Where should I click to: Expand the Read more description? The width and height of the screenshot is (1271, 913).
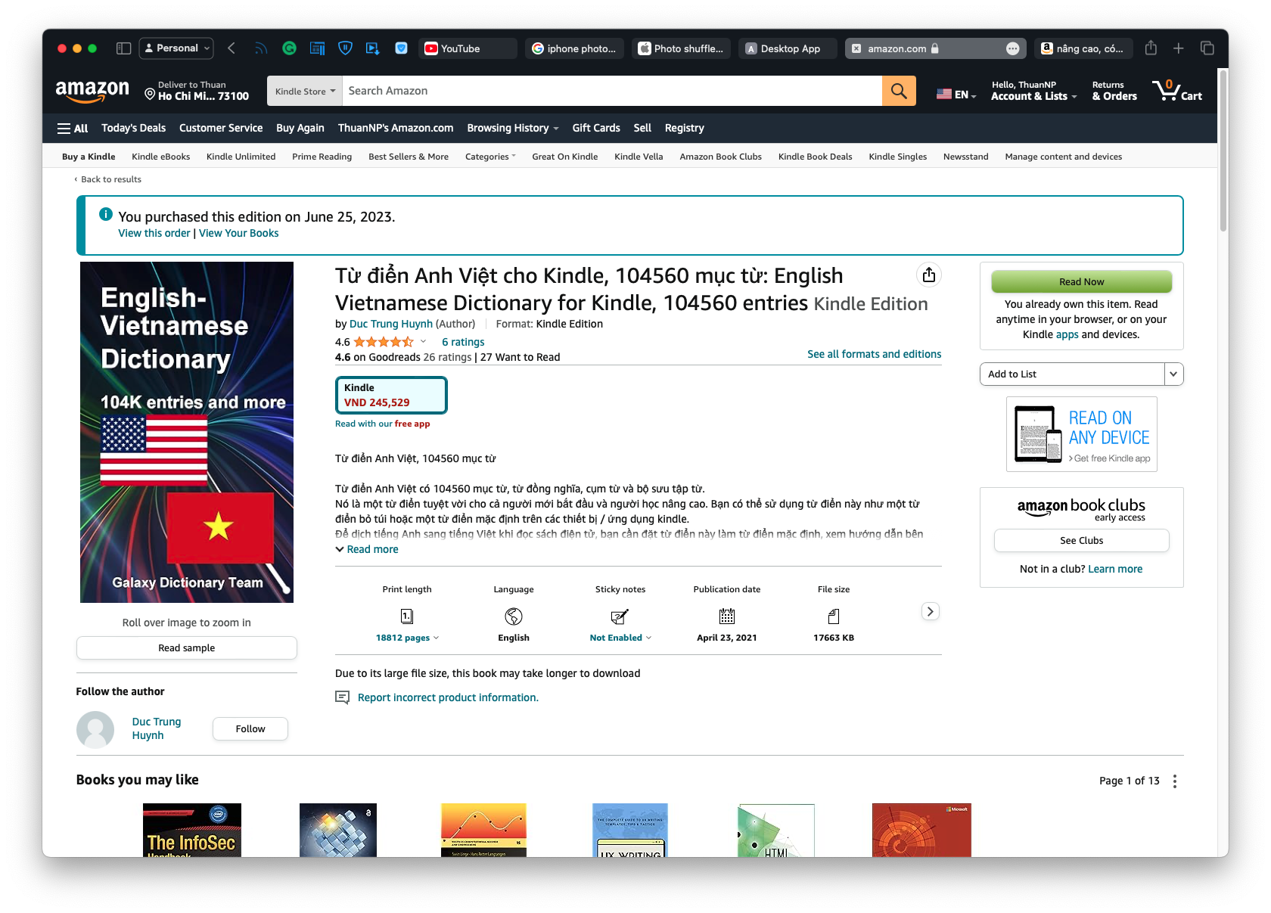367,549
